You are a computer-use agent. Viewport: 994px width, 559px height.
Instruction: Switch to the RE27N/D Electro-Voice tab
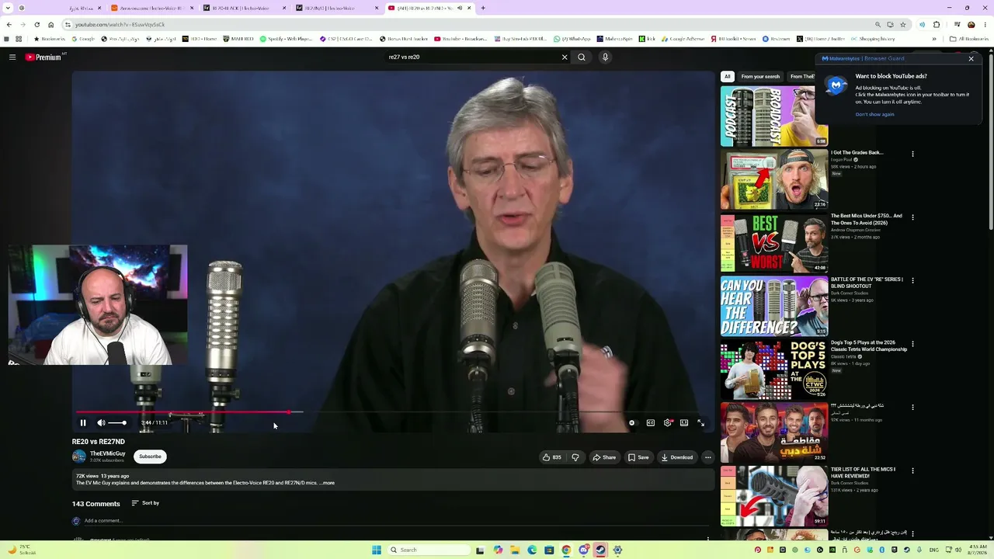[x=335, y=8]
